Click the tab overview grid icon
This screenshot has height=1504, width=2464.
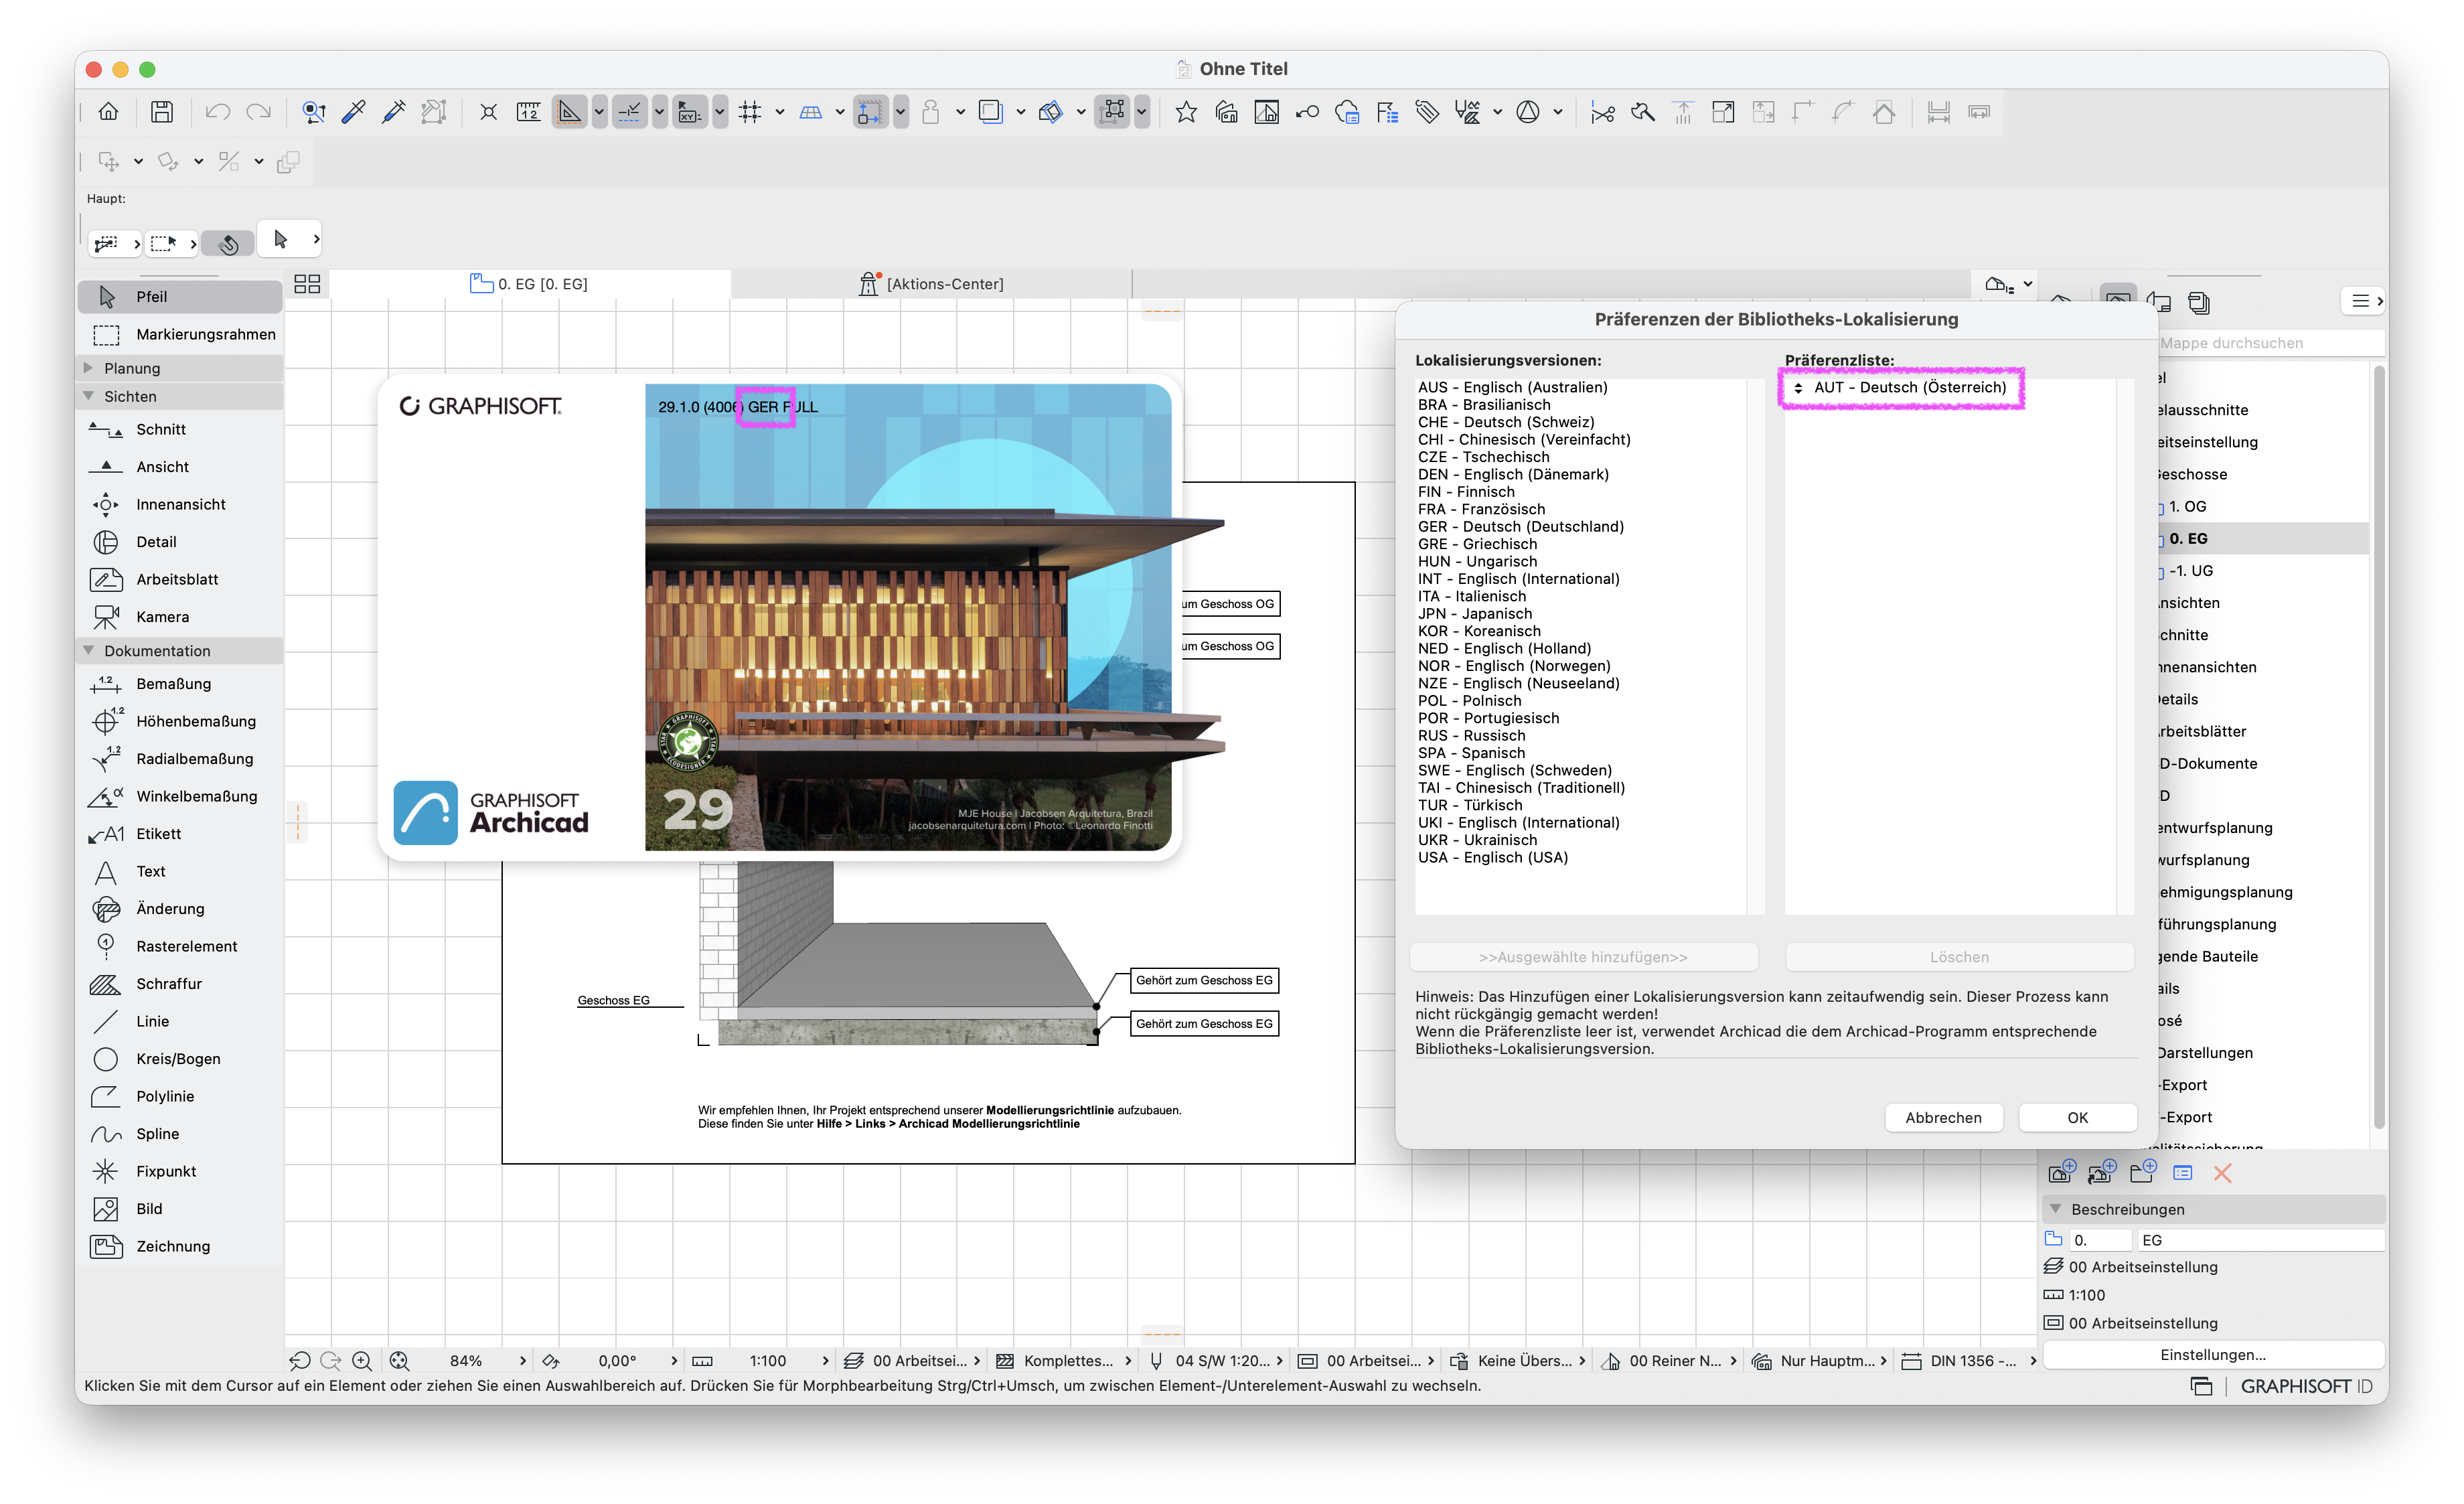pyautogui.click(x=307, y=284)
